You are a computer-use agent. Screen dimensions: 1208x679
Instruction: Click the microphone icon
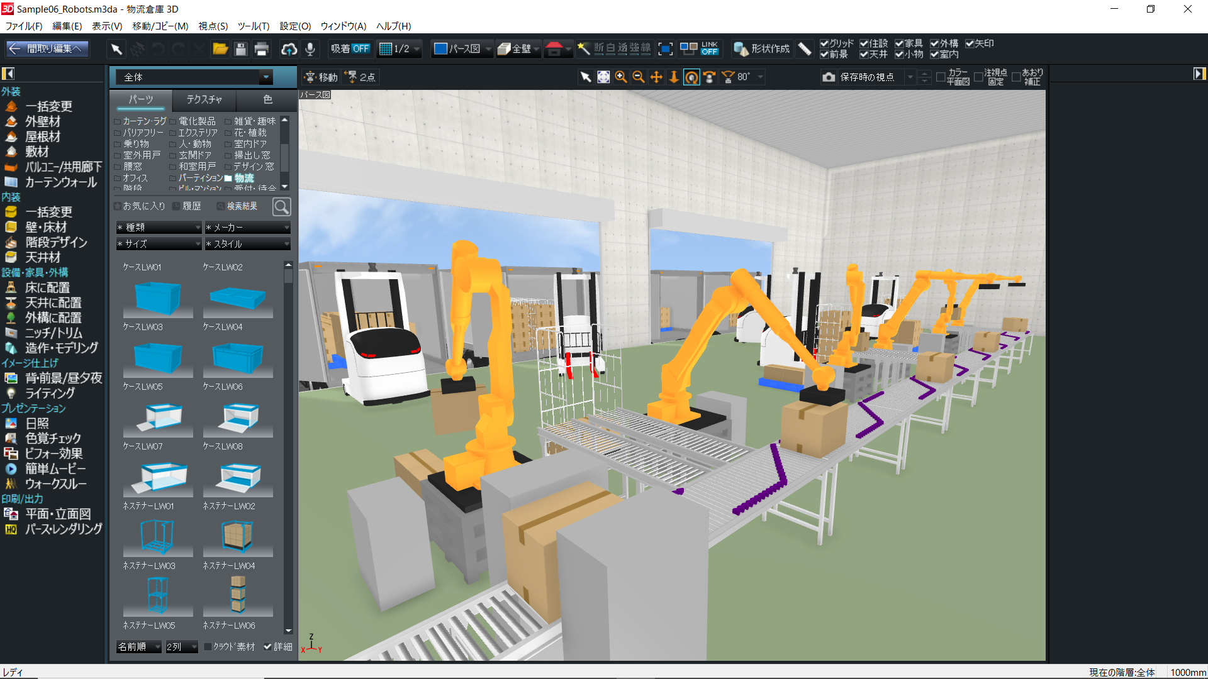pyautogui.click(x=310, y=49)
